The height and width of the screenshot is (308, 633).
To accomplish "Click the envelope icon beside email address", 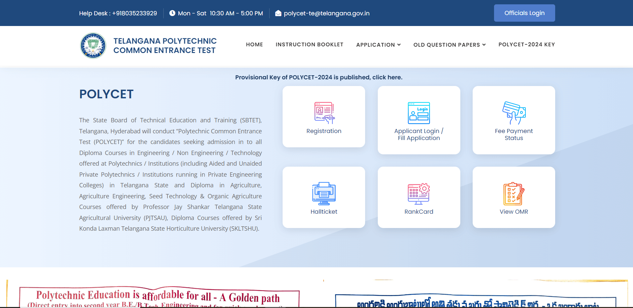I will [x=278, y=13].
